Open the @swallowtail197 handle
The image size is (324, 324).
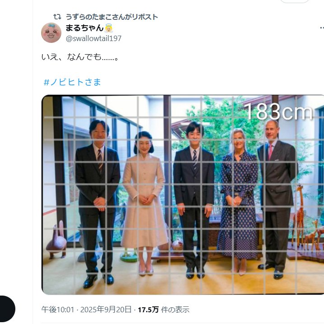pyautogui.click(x=93, y=38)
